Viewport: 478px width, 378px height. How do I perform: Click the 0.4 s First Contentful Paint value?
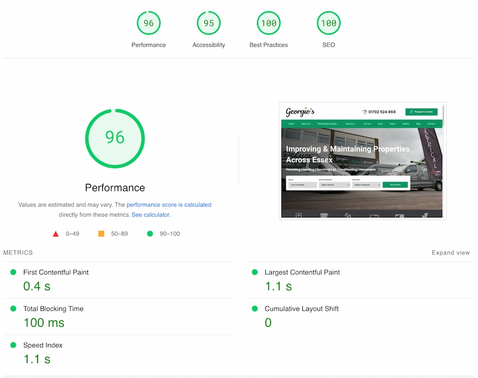(x=37, y=286)
